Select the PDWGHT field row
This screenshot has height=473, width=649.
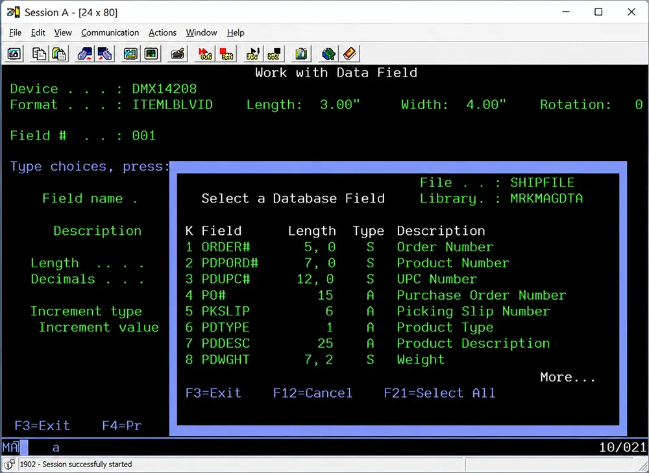click(x=315, y=359)
